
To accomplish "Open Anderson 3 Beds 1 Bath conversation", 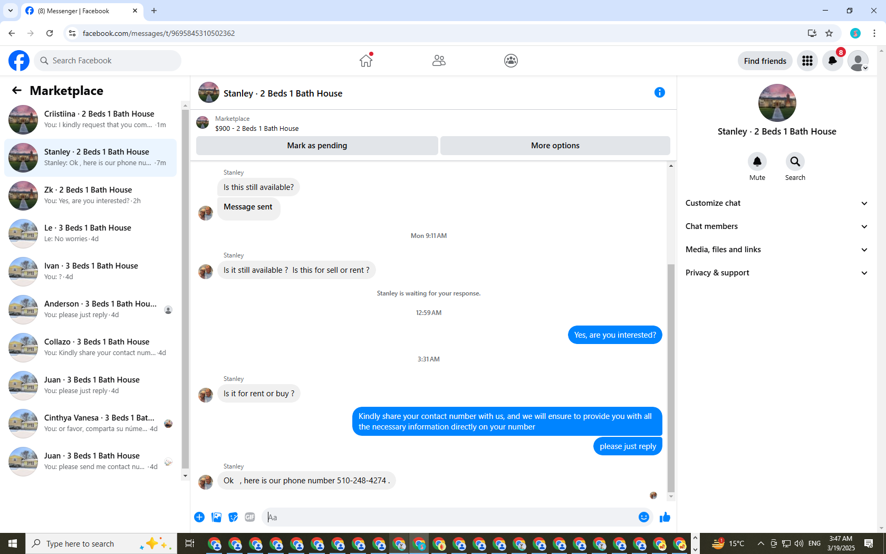I will (91, 310).
